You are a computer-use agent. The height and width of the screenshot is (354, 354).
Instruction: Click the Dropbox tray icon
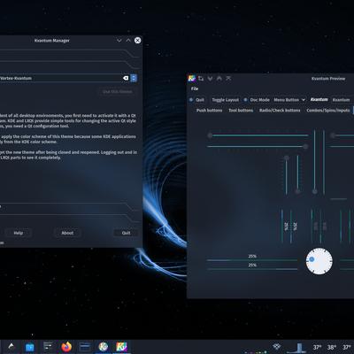coord(276,346)
